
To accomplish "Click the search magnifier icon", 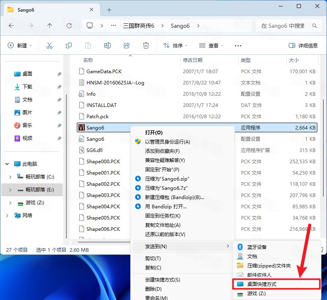I will [315, 26].
